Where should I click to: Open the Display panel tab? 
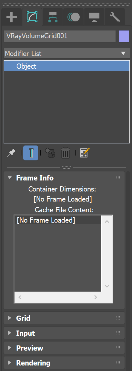tap(94, 17)
